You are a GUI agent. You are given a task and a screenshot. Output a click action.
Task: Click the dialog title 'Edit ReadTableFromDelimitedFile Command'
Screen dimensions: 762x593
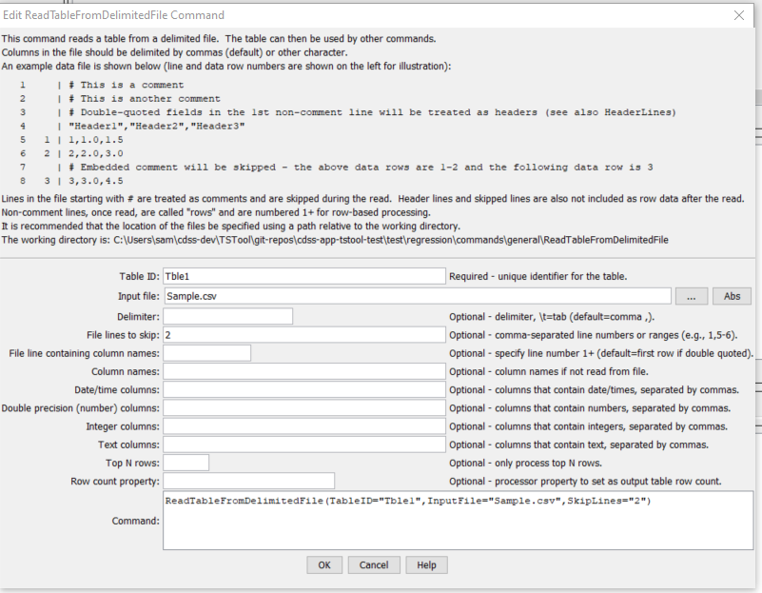point(114,15)
